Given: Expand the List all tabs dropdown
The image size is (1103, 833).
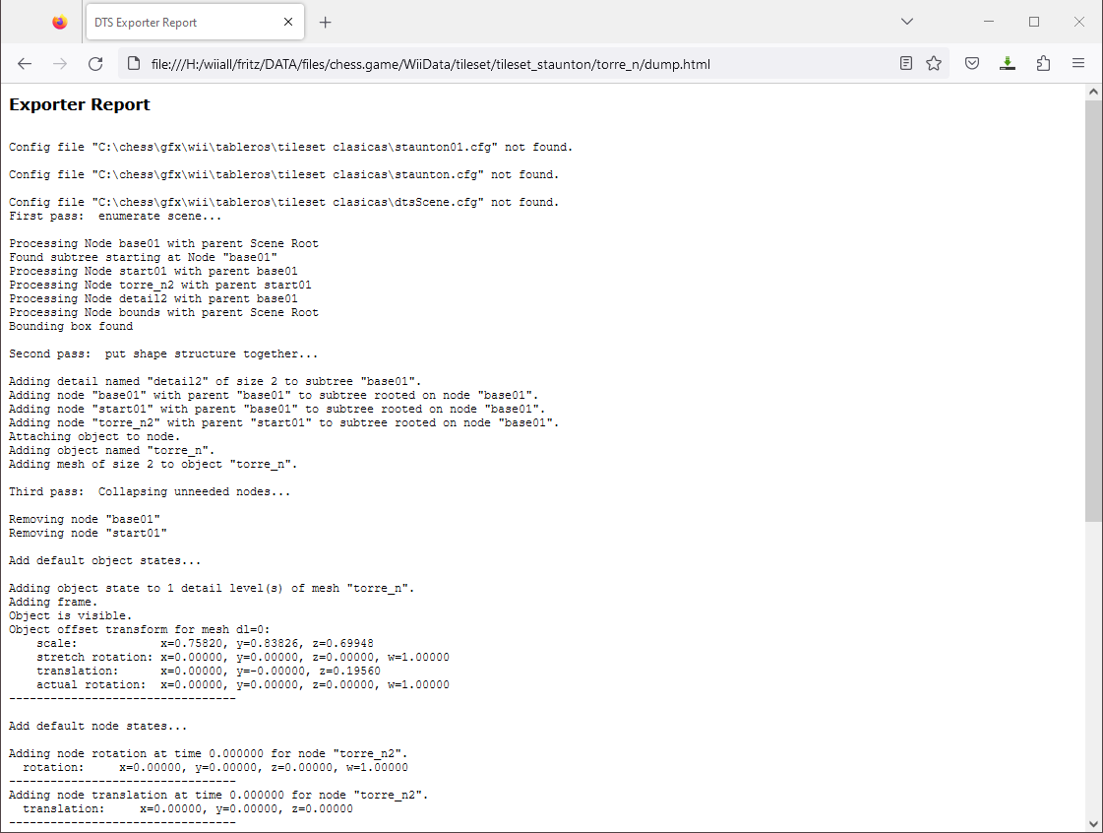Looking at the screenshot, I should coord(907,22).
